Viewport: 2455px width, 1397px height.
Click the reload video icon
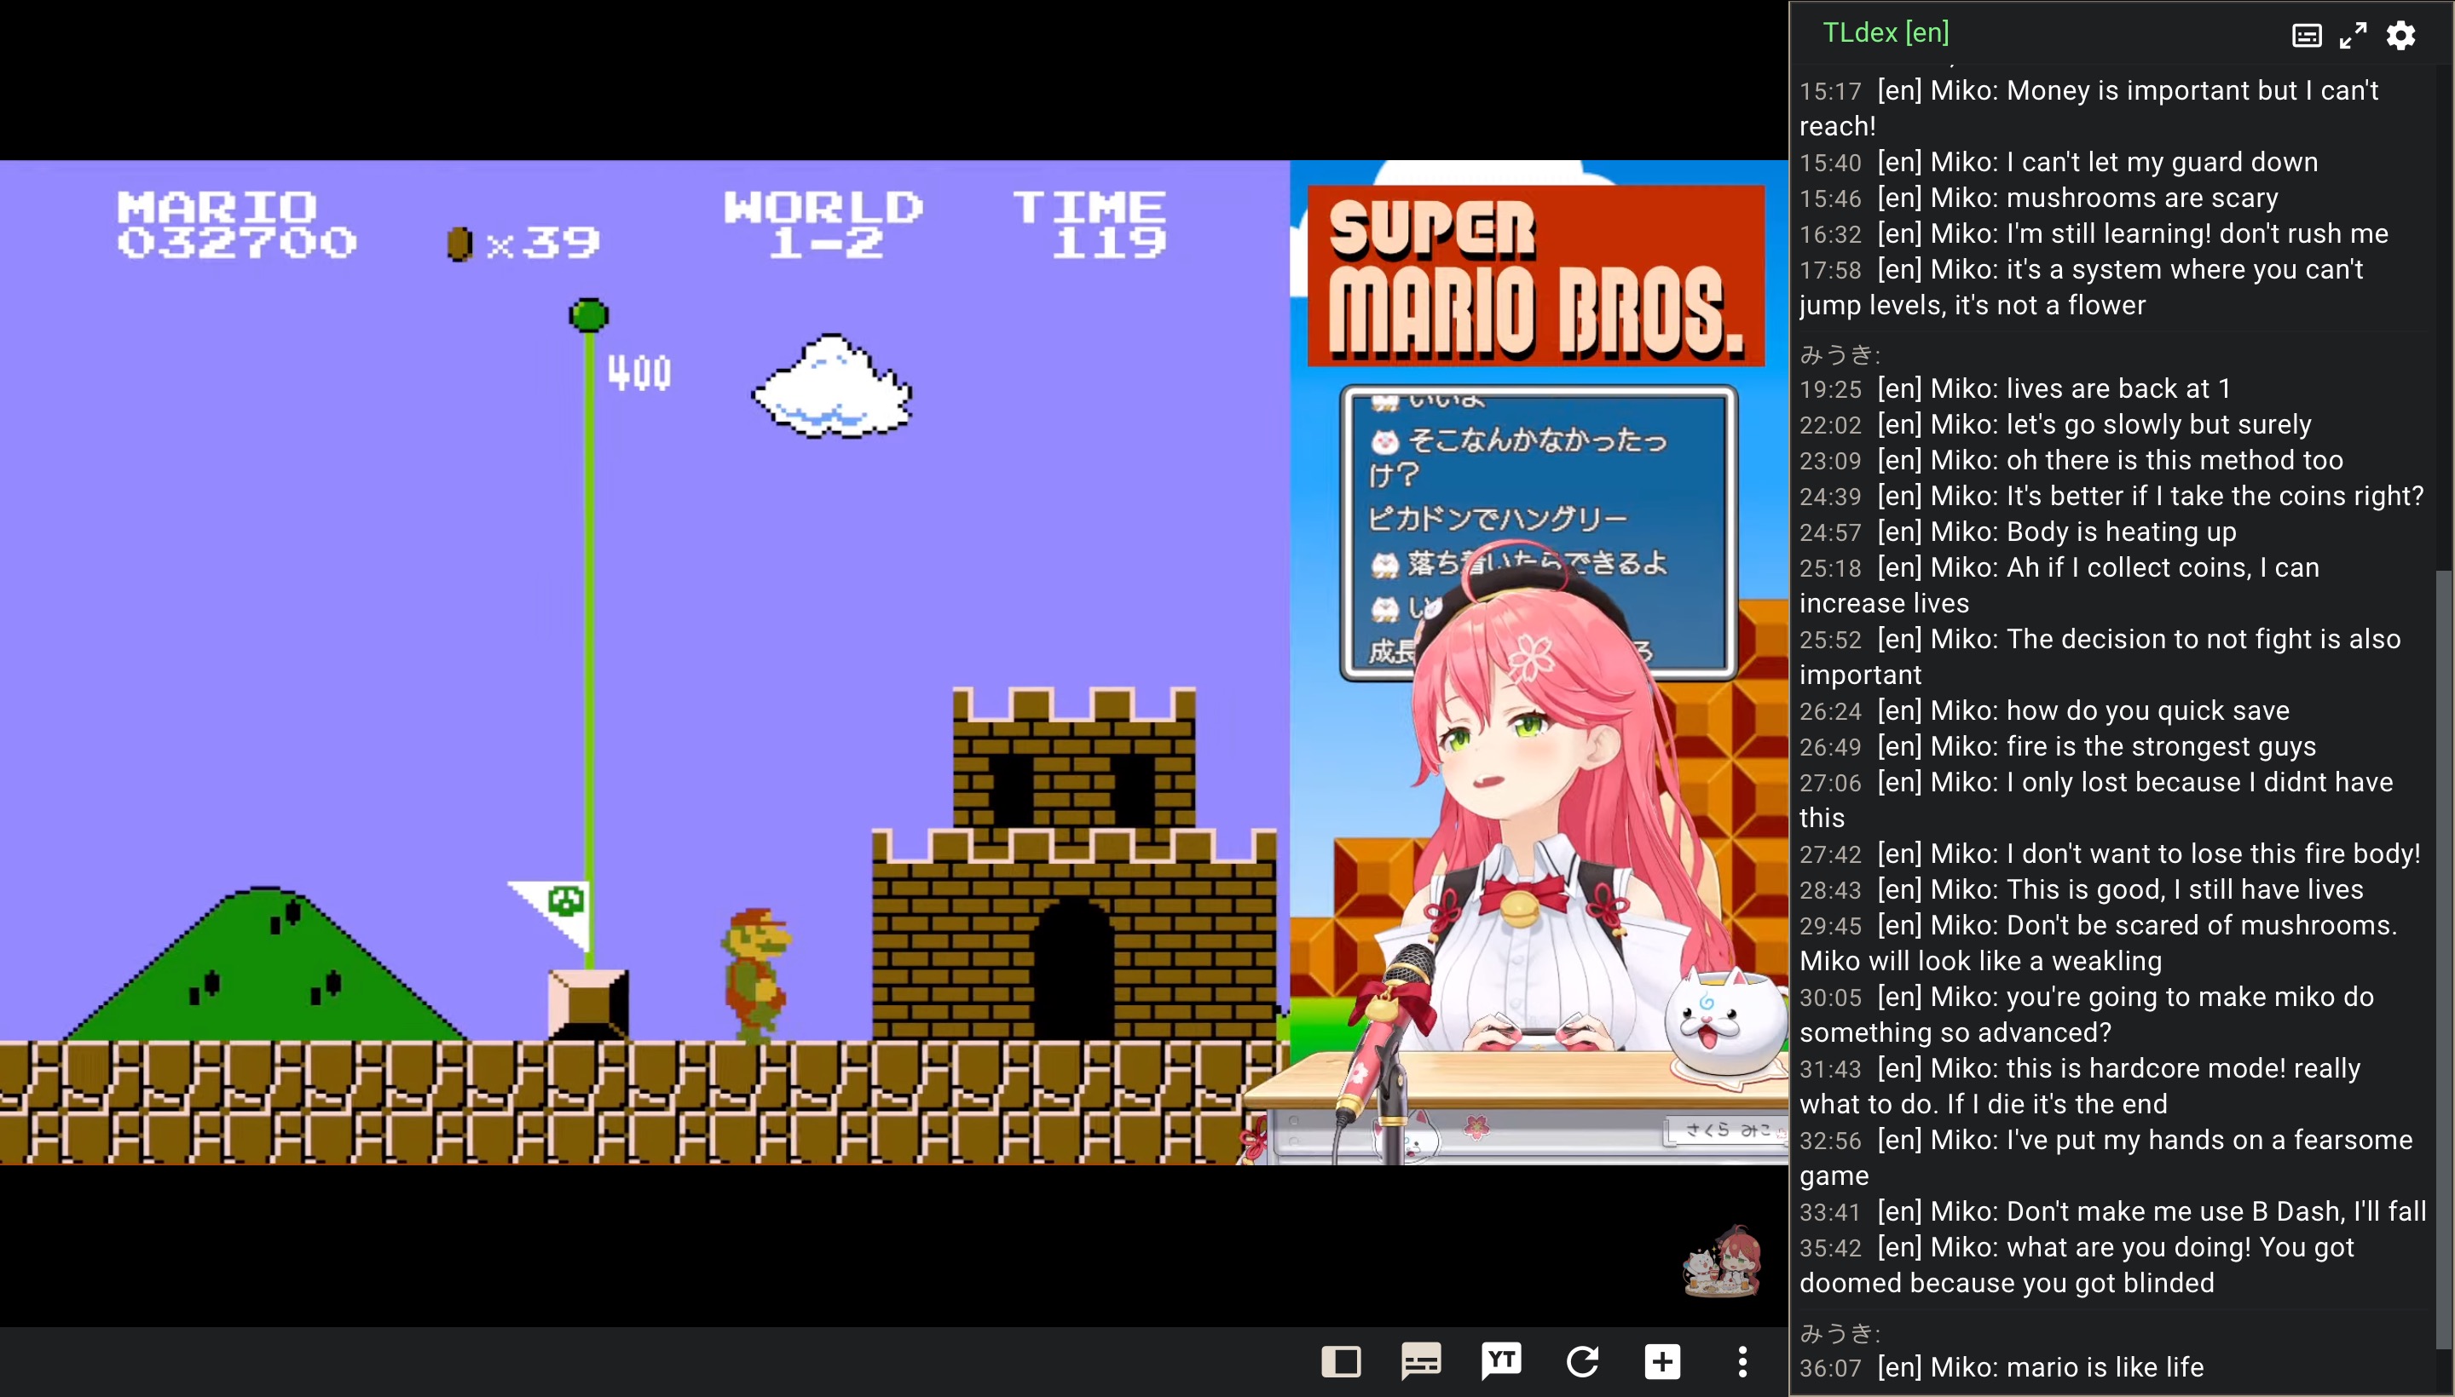(x=1582, y=1361)
